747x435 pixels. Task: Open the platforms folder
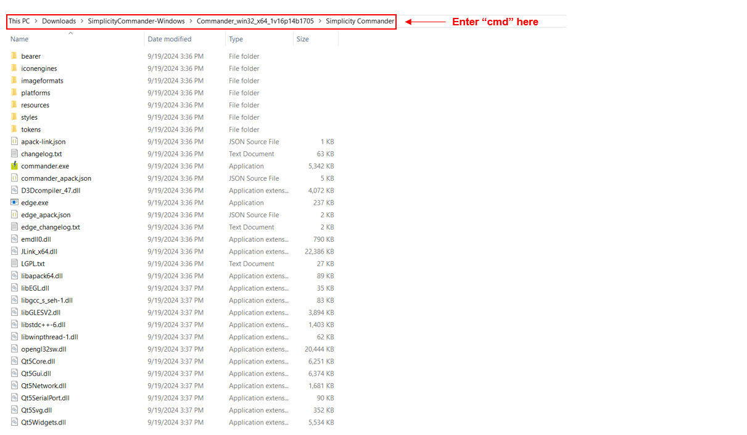tap(35, 93)
